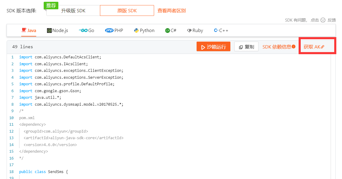Click the Java coffee cup icon

[24, 30]
